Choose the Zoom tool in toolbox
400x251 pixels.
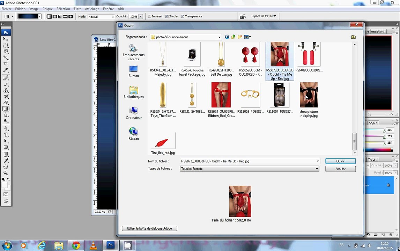(x=6, y=173)
